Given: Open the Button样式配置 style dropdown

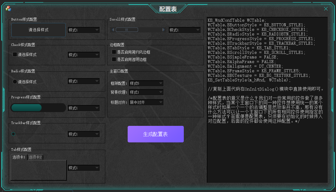Looking at the screenshot, I should click(x=83, y=30).
